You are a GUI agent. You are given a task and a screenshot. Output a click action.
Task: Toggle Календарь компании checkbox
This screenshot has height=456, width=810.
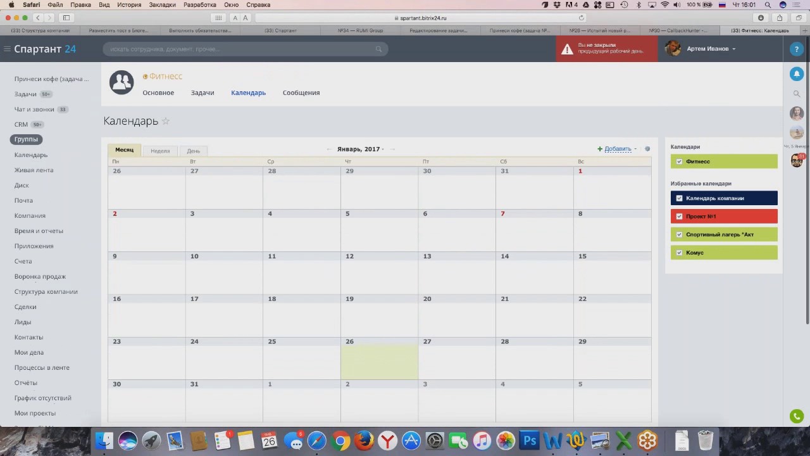point(680,198)
